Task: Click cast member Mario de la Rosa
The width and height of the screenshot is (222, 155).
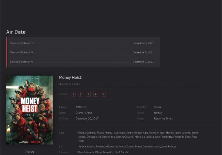Action: (x=144, y=137)
